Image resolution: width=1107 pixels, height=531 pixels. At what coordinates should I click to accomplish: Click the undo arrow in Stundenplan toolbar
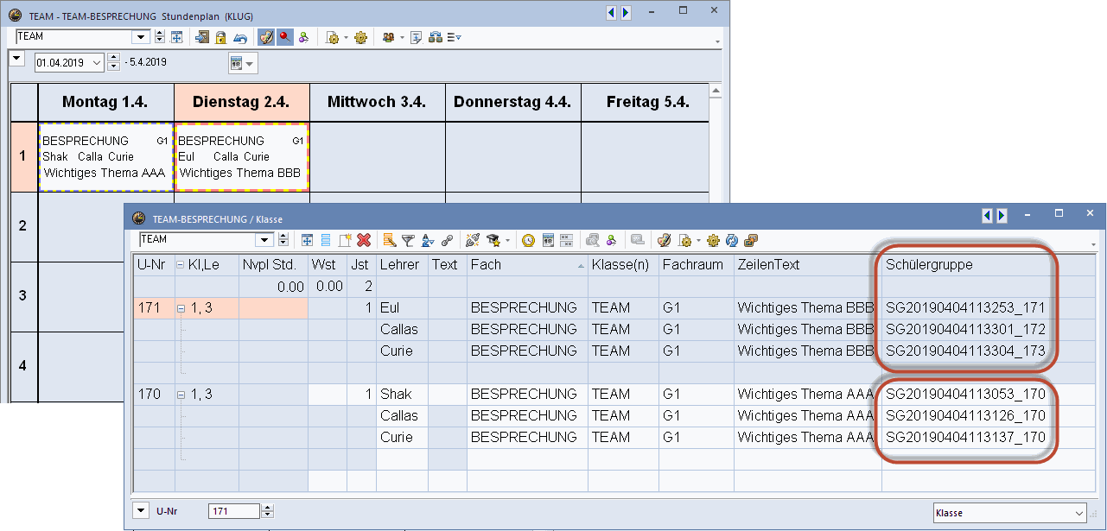(x=239, y=37)
